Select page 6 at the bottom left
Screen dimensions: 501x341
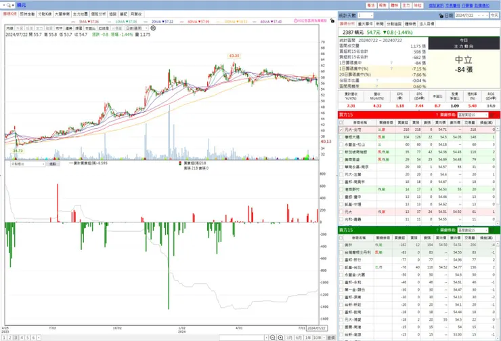[x=33, y=338]
